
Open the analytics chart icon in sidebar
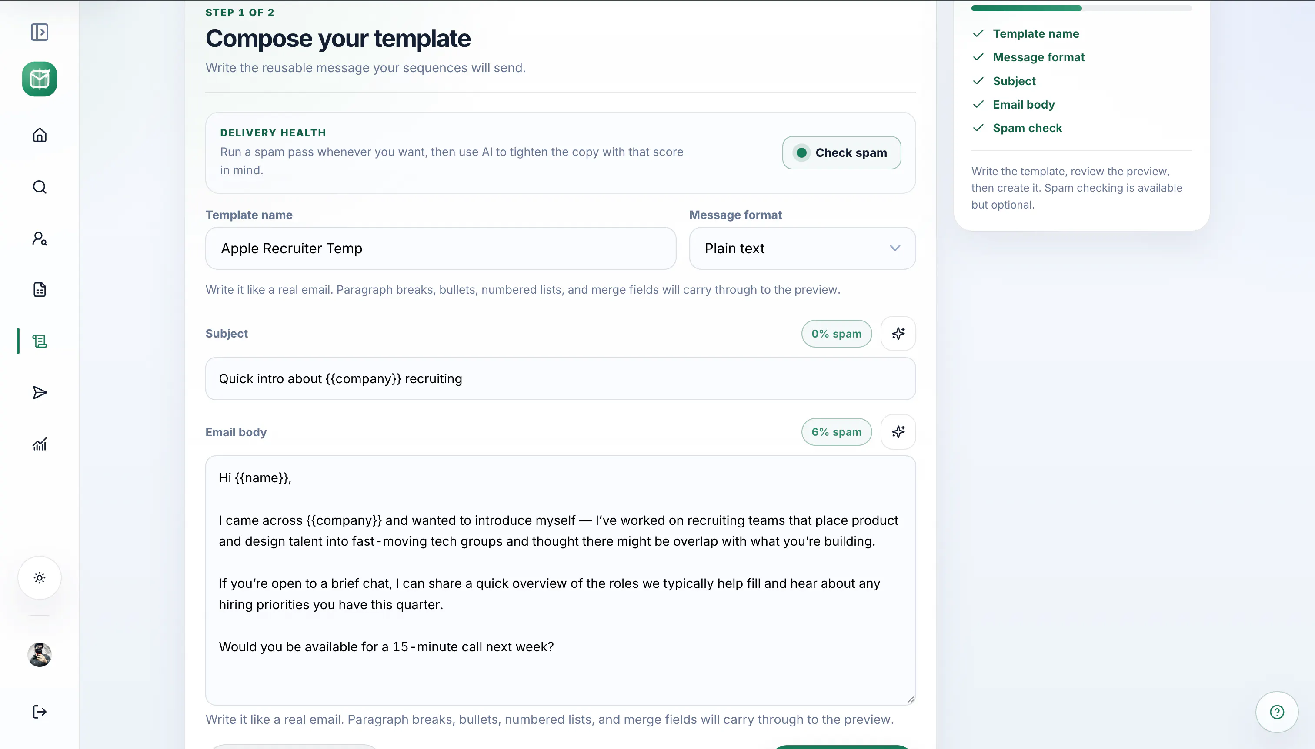(x=40, y=444)
